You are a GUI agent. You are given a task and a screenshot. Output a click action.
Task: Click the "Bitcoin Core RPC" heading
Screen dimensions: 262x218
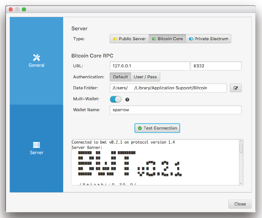[92, 55]
